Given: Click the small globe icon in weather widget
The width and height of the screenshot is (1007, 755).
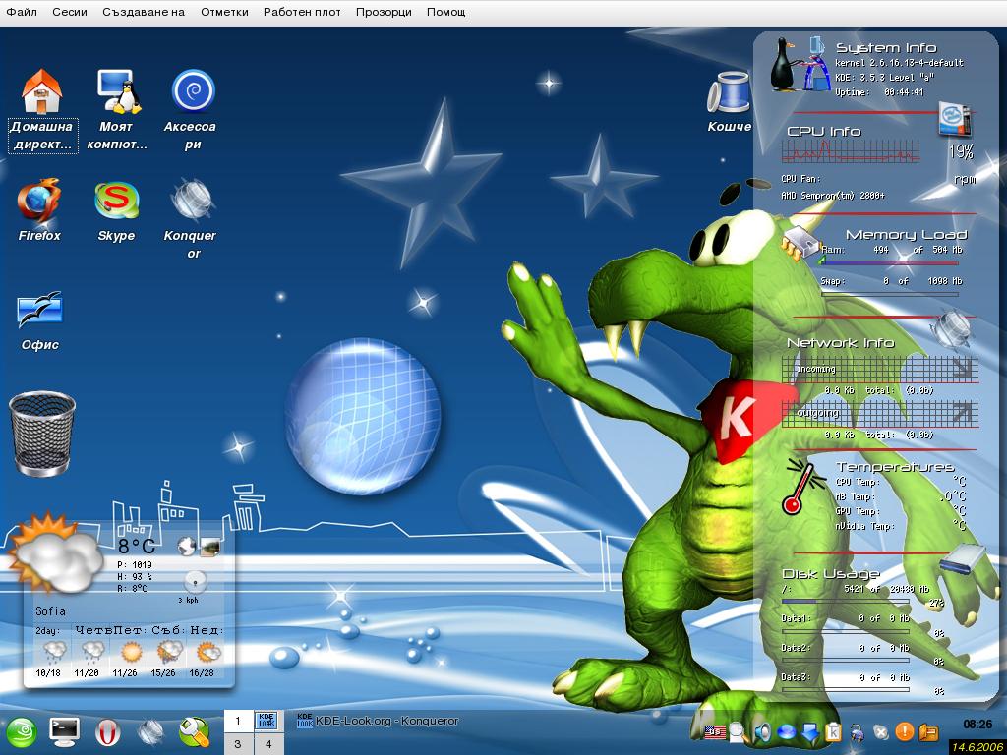Looking at the screenshot, I should pyautogui.click(x=186, y=547).
